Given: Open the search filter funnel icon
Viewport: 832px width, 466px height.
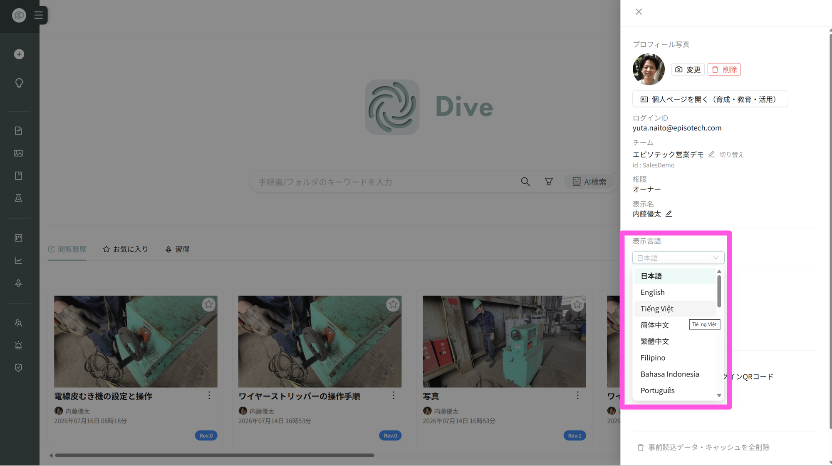Looking at the screenshot, I should click(549, 182).
